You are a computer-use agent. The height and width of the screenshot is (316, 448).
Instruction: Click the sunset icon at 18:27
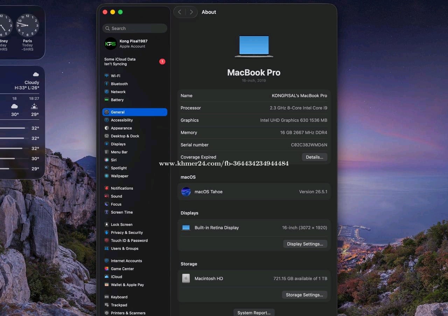pyautogui.click(x=34, y=106)
